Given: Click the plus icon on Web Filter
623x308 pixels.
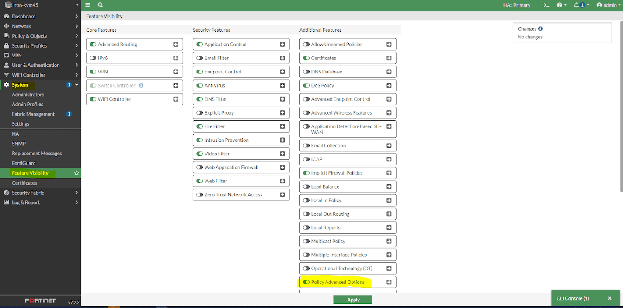Looking at the screenshot, I should pyautogui.click(x=282, y=181).
